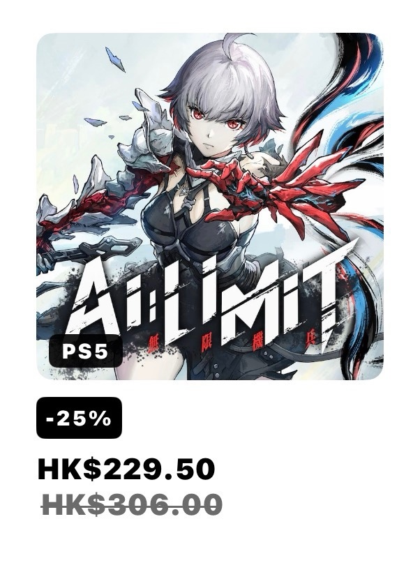Image resolution: width=413 pixels, height=579 pixels.
Task: Open the AI LIMIT game cover thumbnail
Action: click(210, 206)
